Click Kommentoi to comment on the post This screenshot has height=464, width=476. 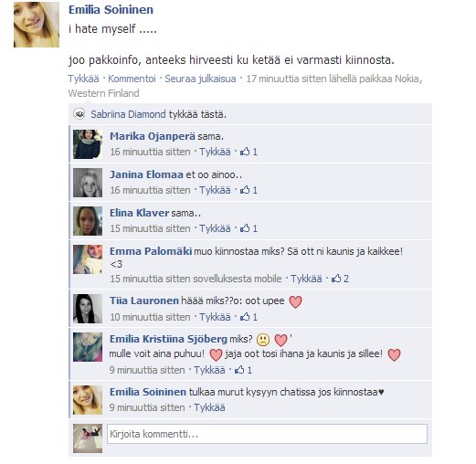(x=132, y=79)
